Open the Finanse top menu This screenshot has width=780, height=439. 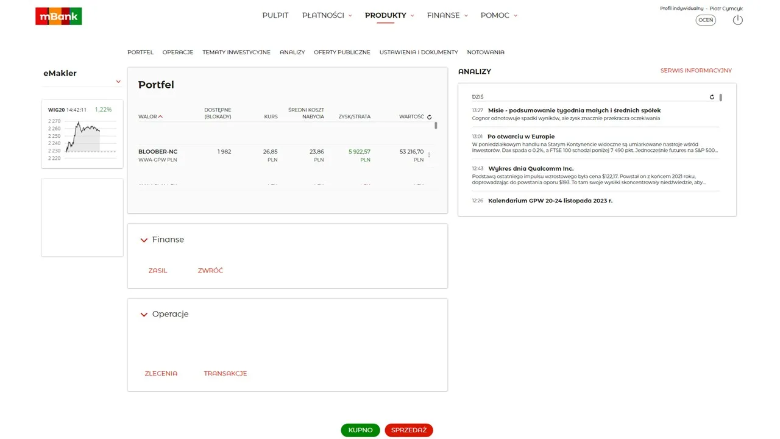[x=447, y=15]
